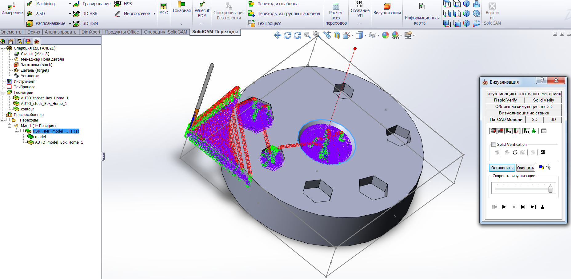This screenshot has height=279, width=571.
Task: Switch to the Эскиз tab
Action: (x=34, y=32)
